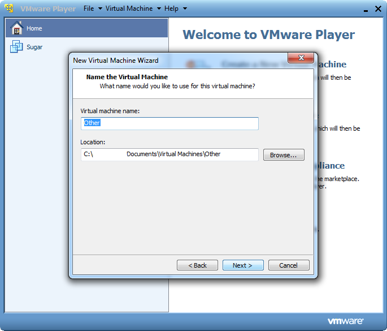Select the Sugar virtual machine icon

16,47
